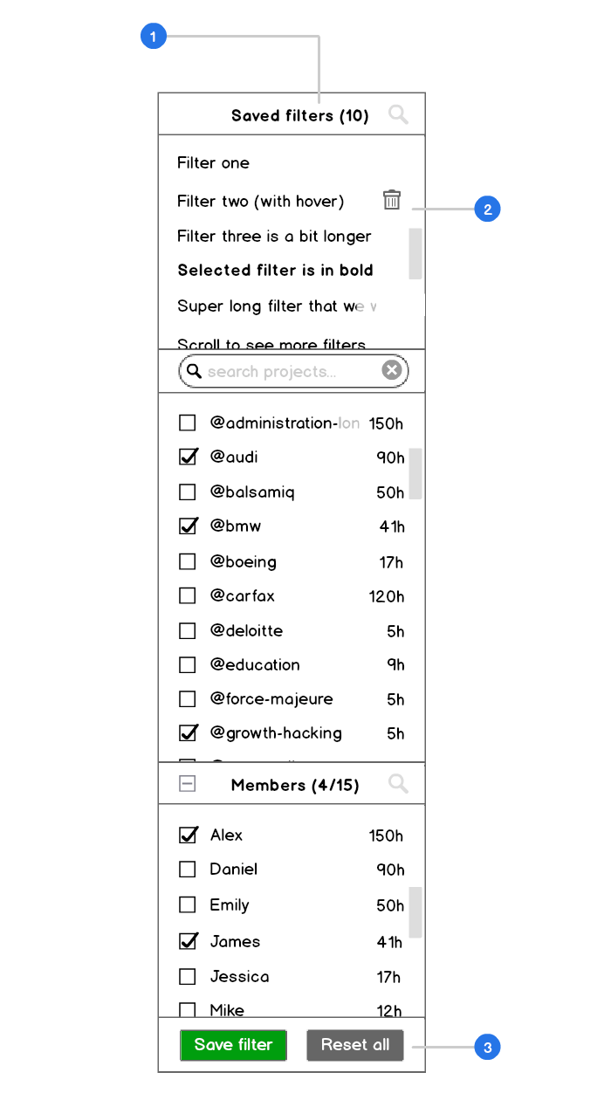Enable the @boeing project checkbox

click(188, 561)
